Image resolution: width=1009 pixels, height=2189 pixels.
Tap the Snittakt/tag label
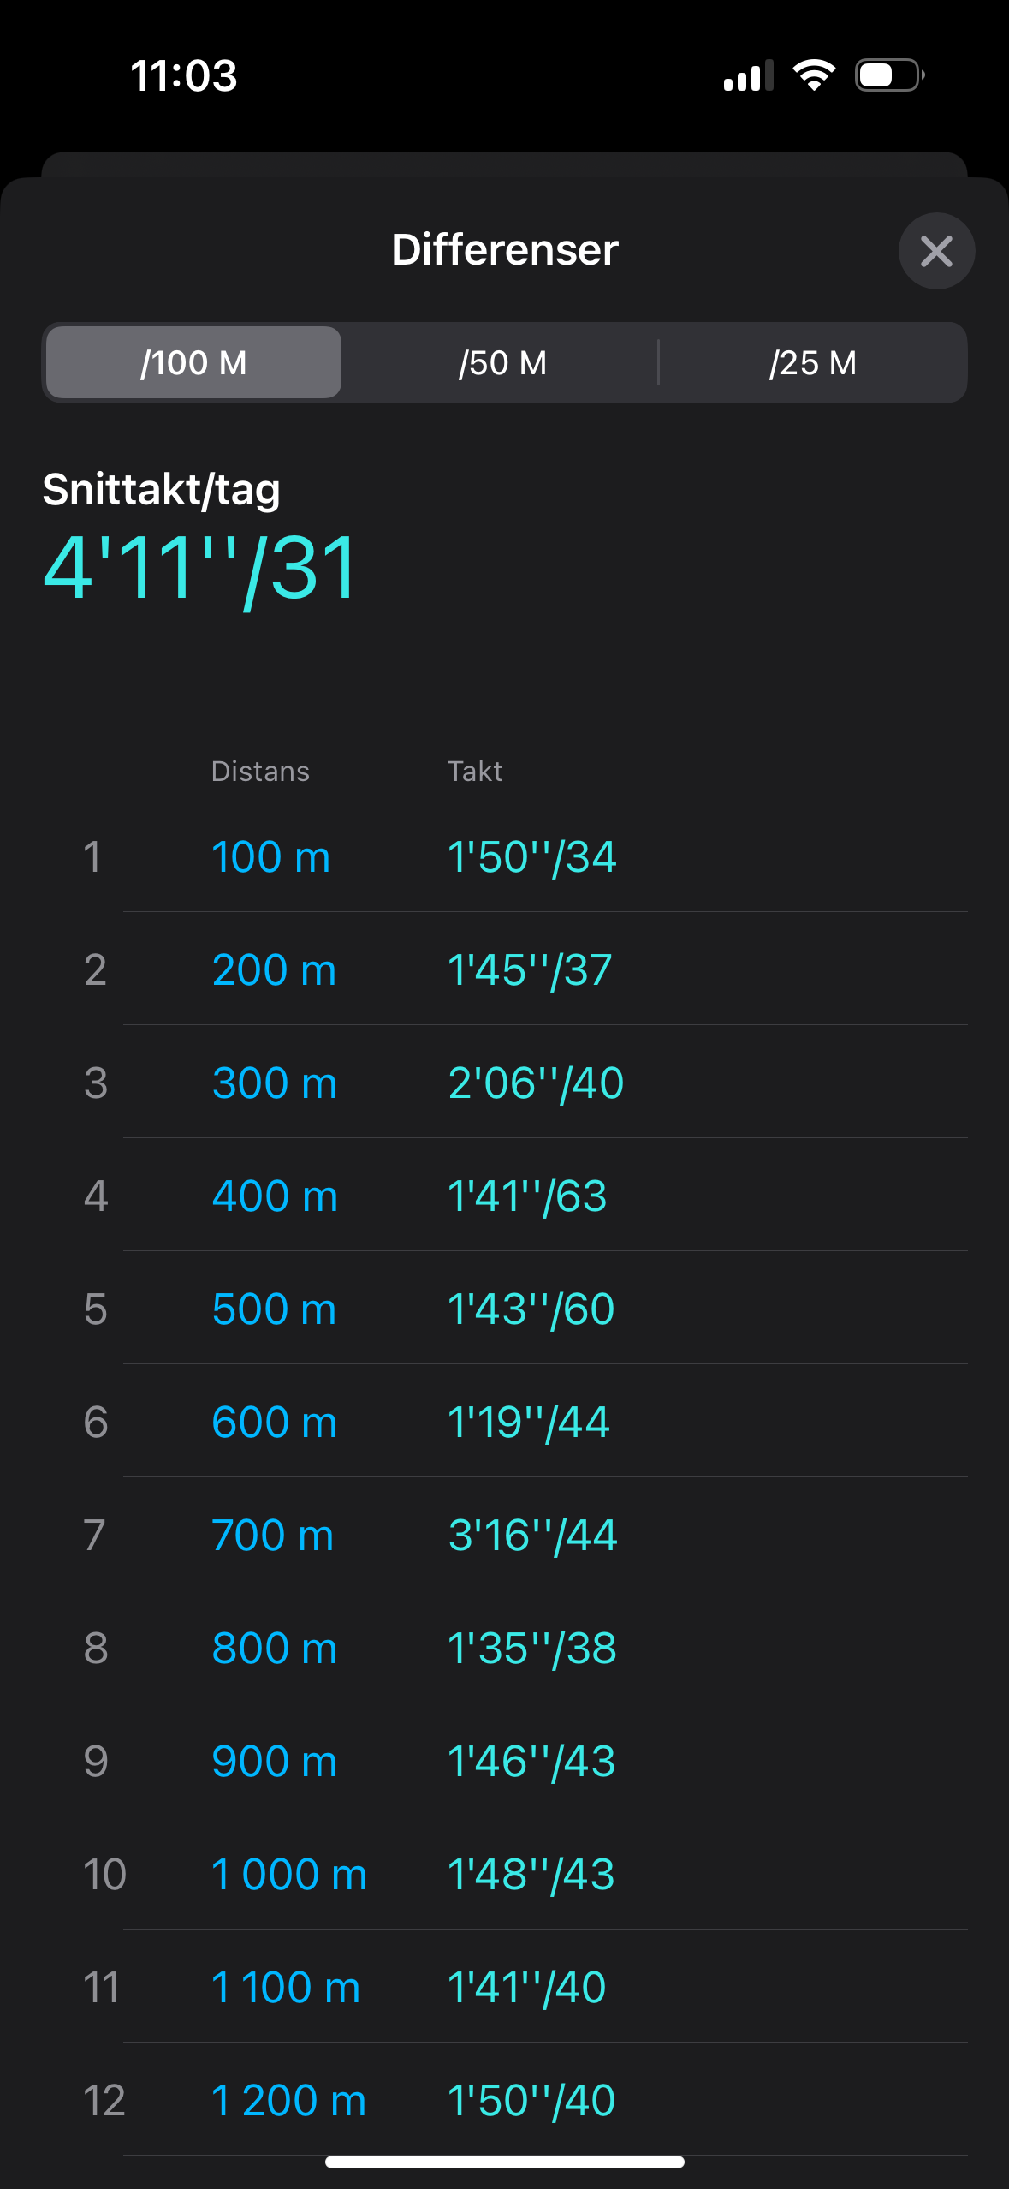[162, 490]
